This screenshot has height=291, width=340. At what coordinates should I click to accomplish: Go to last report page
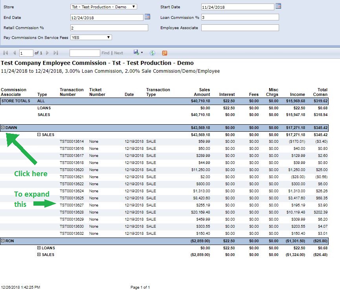[56, 53]
